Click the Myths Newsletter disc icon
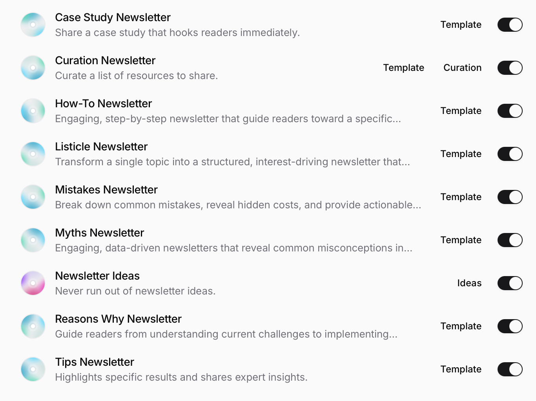 (x=33, y=240)
